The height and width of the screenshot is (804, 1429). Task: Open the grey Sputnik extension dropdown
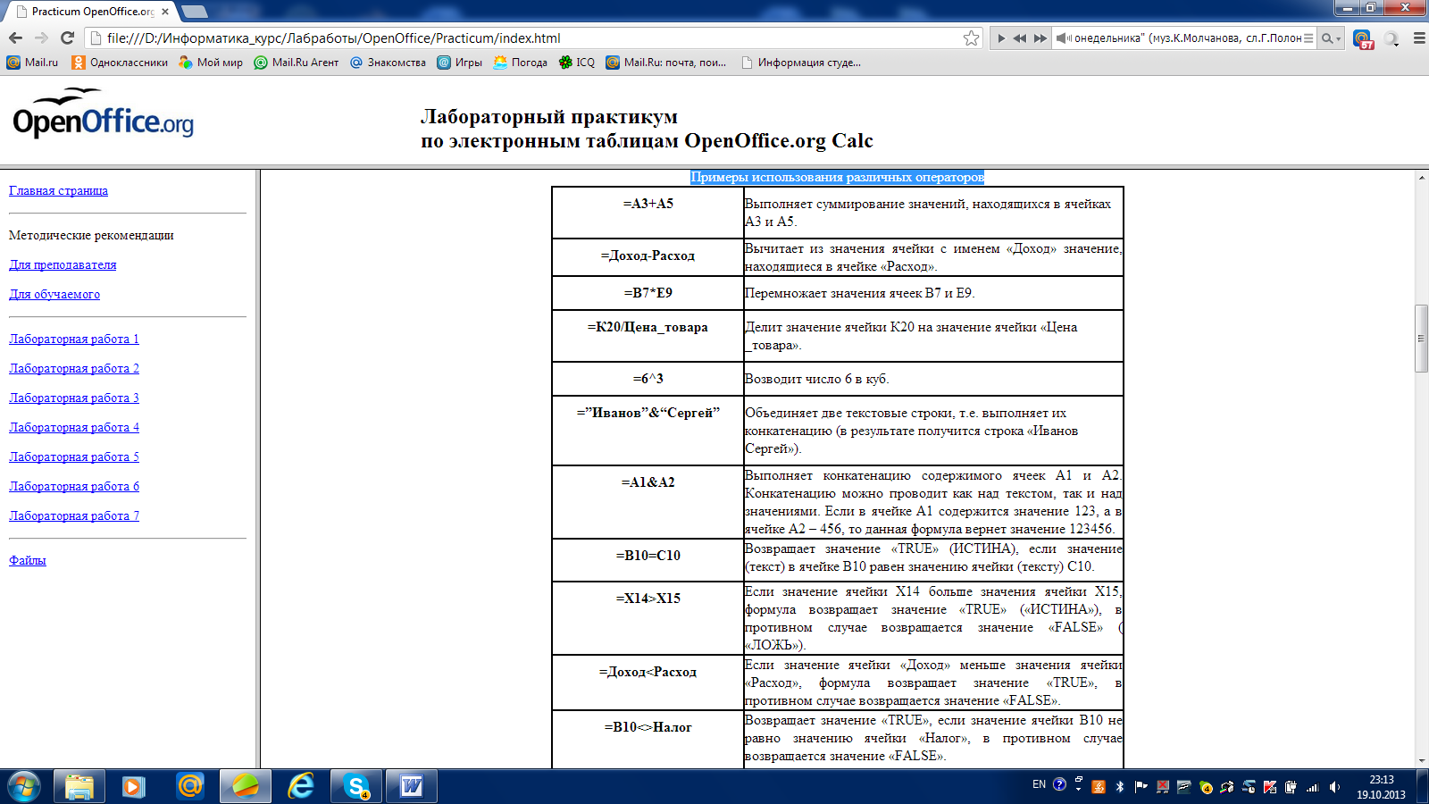pos(1391,38)
